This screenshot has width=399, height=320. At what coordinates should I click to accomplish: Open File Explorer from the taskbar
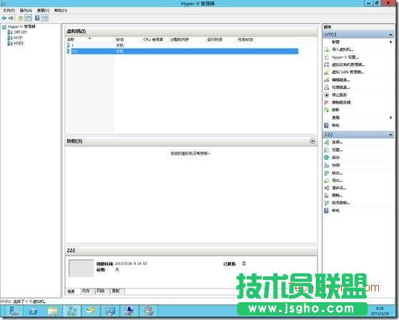[53, 311]
